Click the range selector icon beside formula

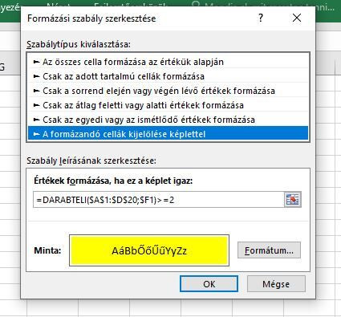[x=293, y=200]
